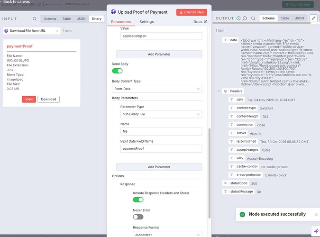Click the parameters panel vertical scrollbar

coord(210,173)
